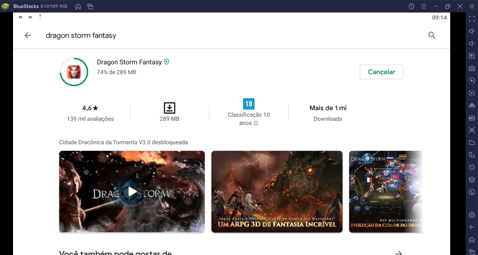Toggle fullscreen mode in sidebar

(x=472, y=19)
